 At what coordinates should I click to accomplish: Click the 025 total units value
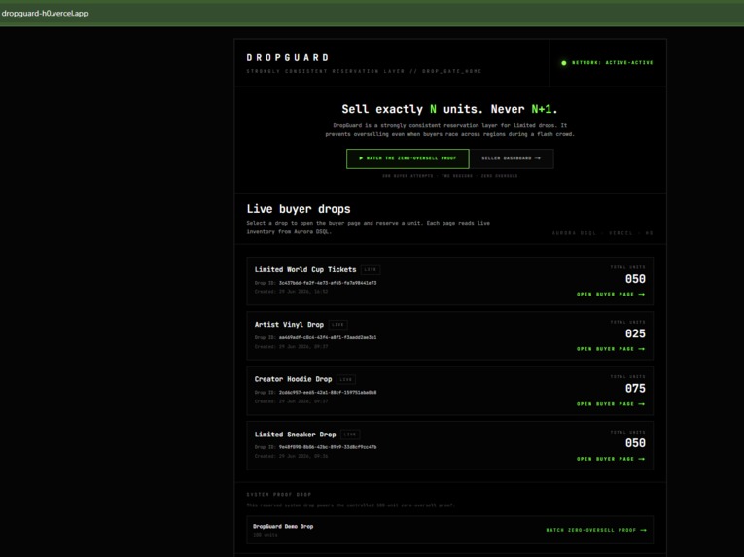click(635, 333)
